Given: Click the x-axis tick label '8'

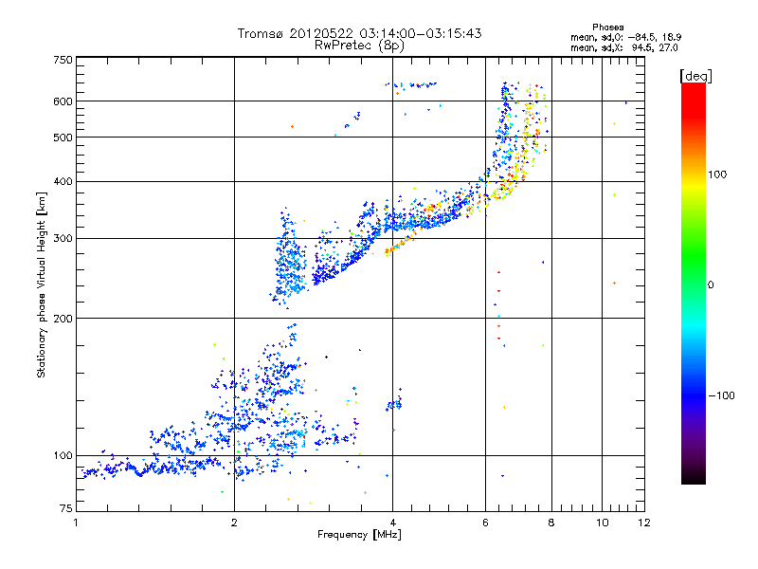Looking at the screenshot, I should click(x=551, y=523).
